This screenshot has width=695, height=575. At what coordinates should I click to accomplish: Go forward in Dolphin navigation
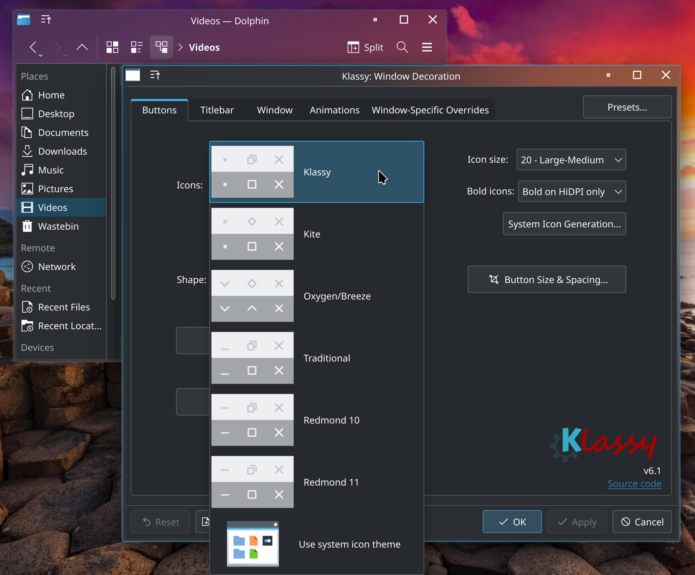tap(58, 47)
